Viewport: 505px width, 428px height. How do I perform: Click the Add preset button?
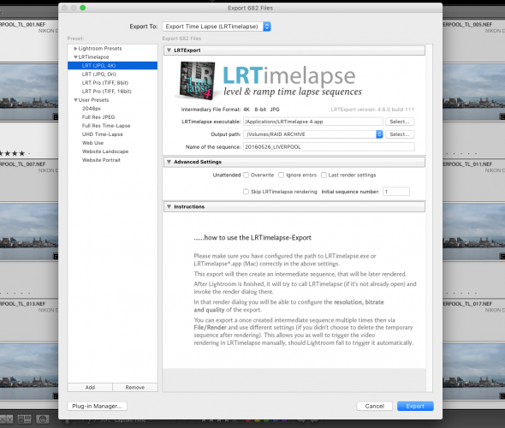90,388
